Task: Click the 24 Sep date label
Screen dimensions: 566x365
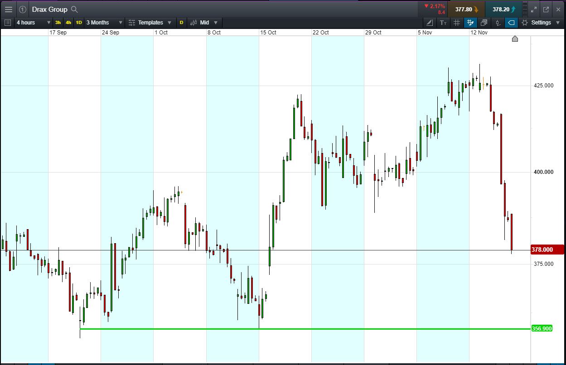Action: 111,32
